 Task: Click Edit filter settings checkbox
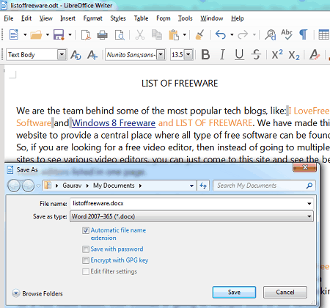click(86, 271)
